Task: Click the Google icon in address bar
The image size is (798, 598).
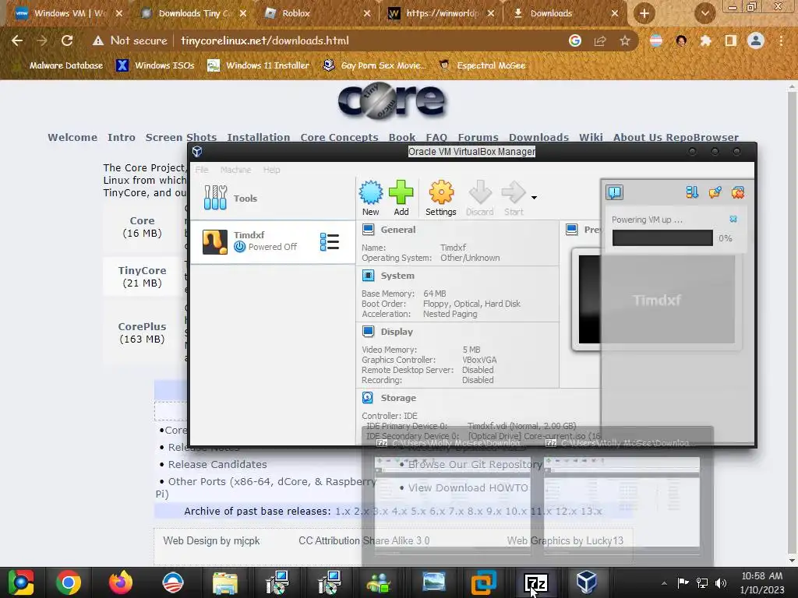Action: coord(574,40)
